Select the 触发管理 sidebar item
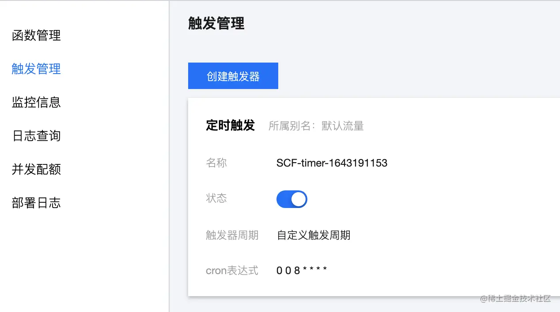The height and width of the screenshot is (312, 560). click(x=36, y=69)
